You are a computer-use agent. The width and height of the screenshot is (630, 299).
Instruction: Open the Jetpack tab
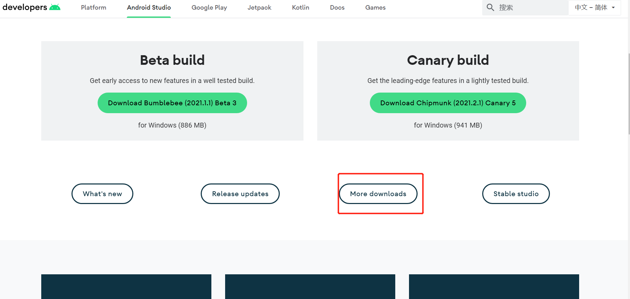click(259, 8)
